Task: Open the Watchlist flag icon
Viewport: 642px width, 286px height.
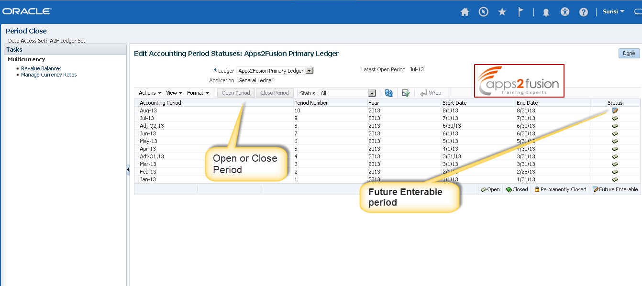Action: tap(520, 12)
